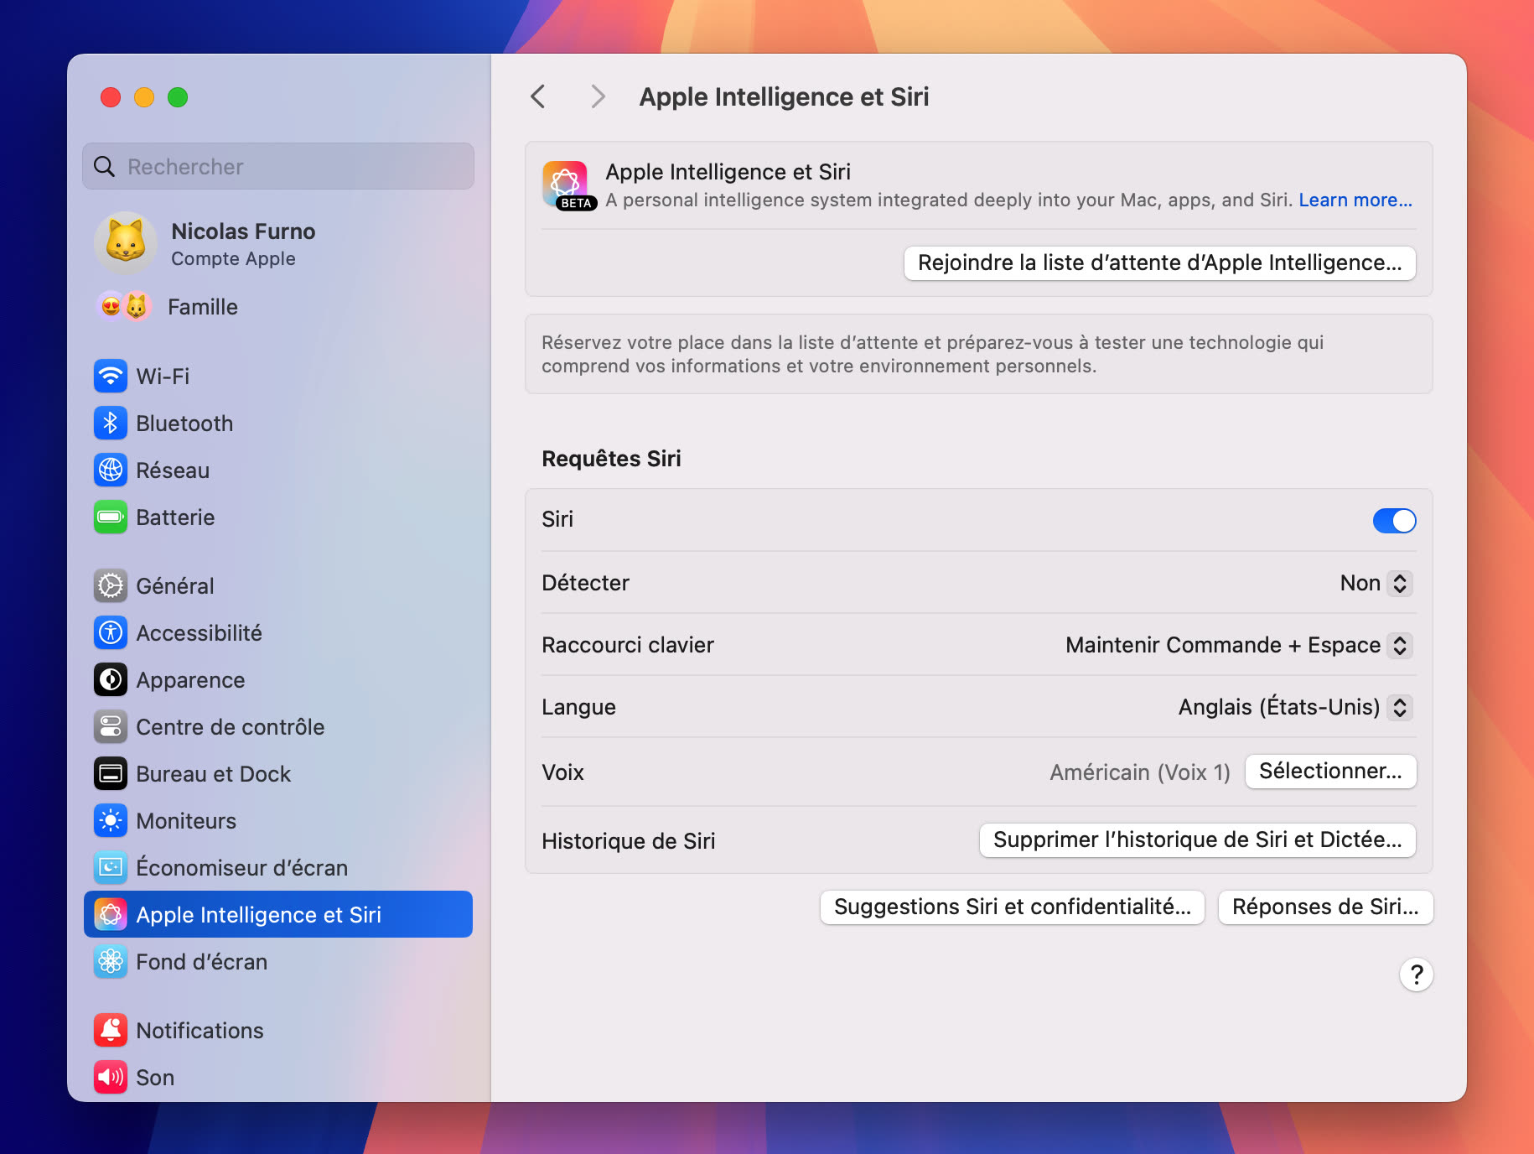Click the help question mark button
Image resolution: width=1534 pixels, height=1154 pixels.
pyautogui.click(x=1417, y=975)
